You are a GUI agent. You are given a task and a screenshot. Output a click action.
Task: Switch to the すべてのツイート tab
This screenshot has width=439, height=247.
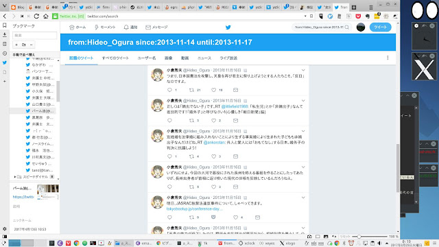point(115,58)
